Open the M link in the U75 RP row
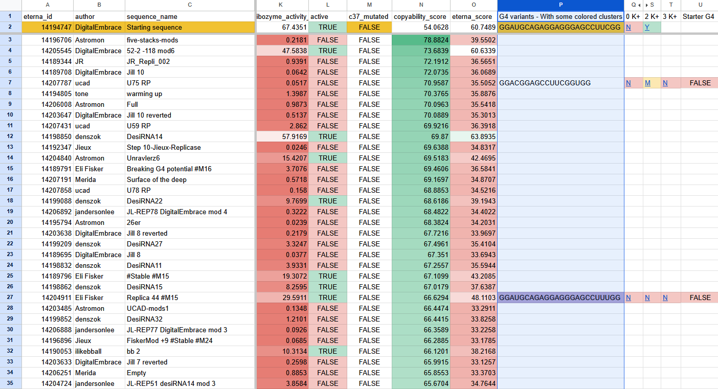 click(x=647, y=83)
